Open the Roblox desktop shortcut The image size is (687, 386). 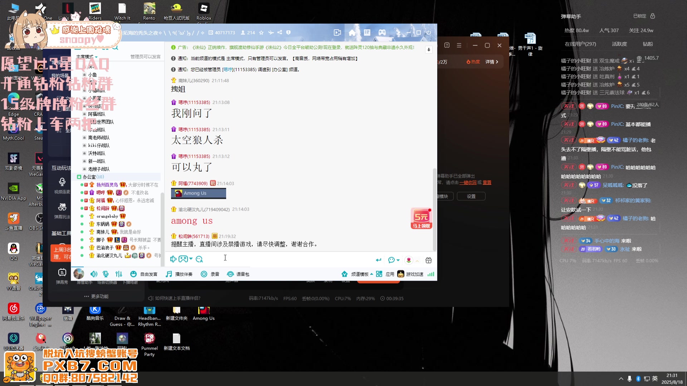point(204,11)
